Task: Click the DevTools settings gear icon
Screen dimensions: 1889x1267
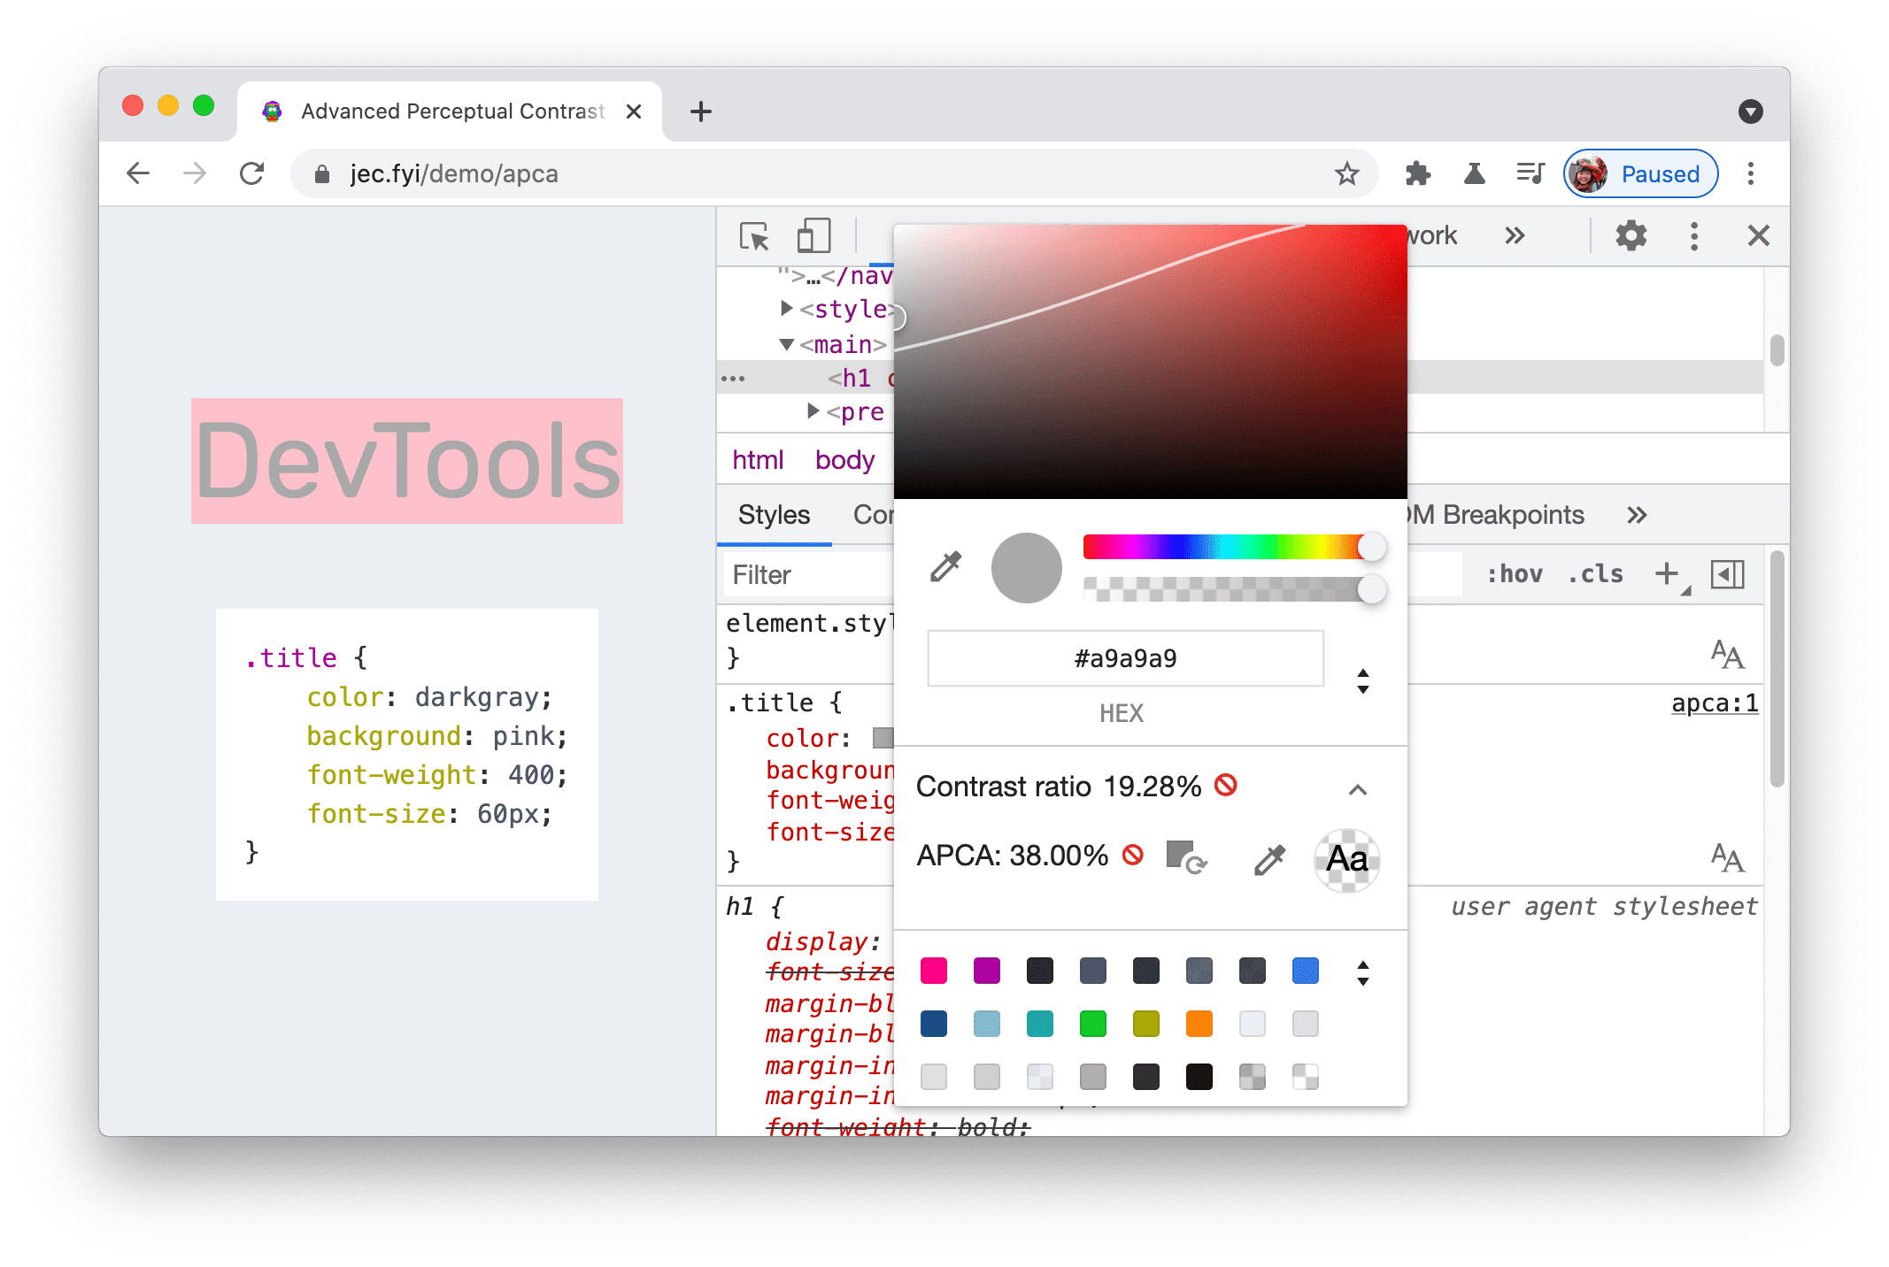Action: 1630,236
